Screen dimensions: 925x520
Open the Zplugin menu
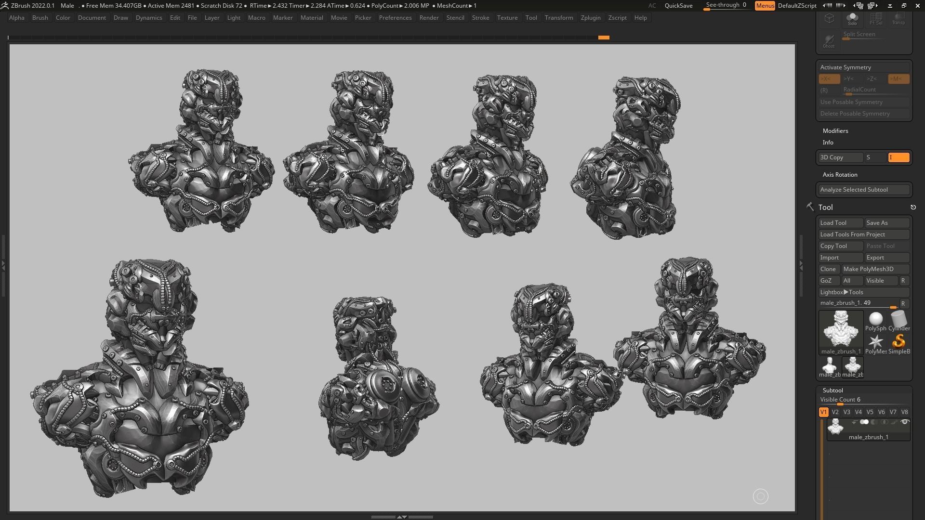coord(590,18)
